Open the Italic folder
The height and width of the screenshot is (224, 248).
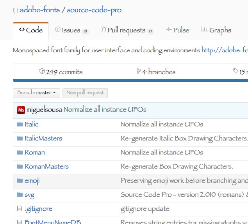pyautogui.click(x=31, y=124)
